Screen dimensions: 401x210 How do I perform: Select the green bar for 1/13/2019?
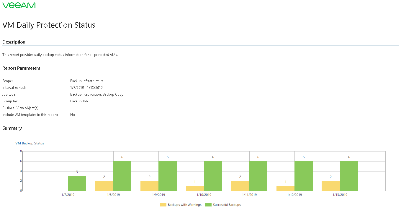(x=349, y=176)
